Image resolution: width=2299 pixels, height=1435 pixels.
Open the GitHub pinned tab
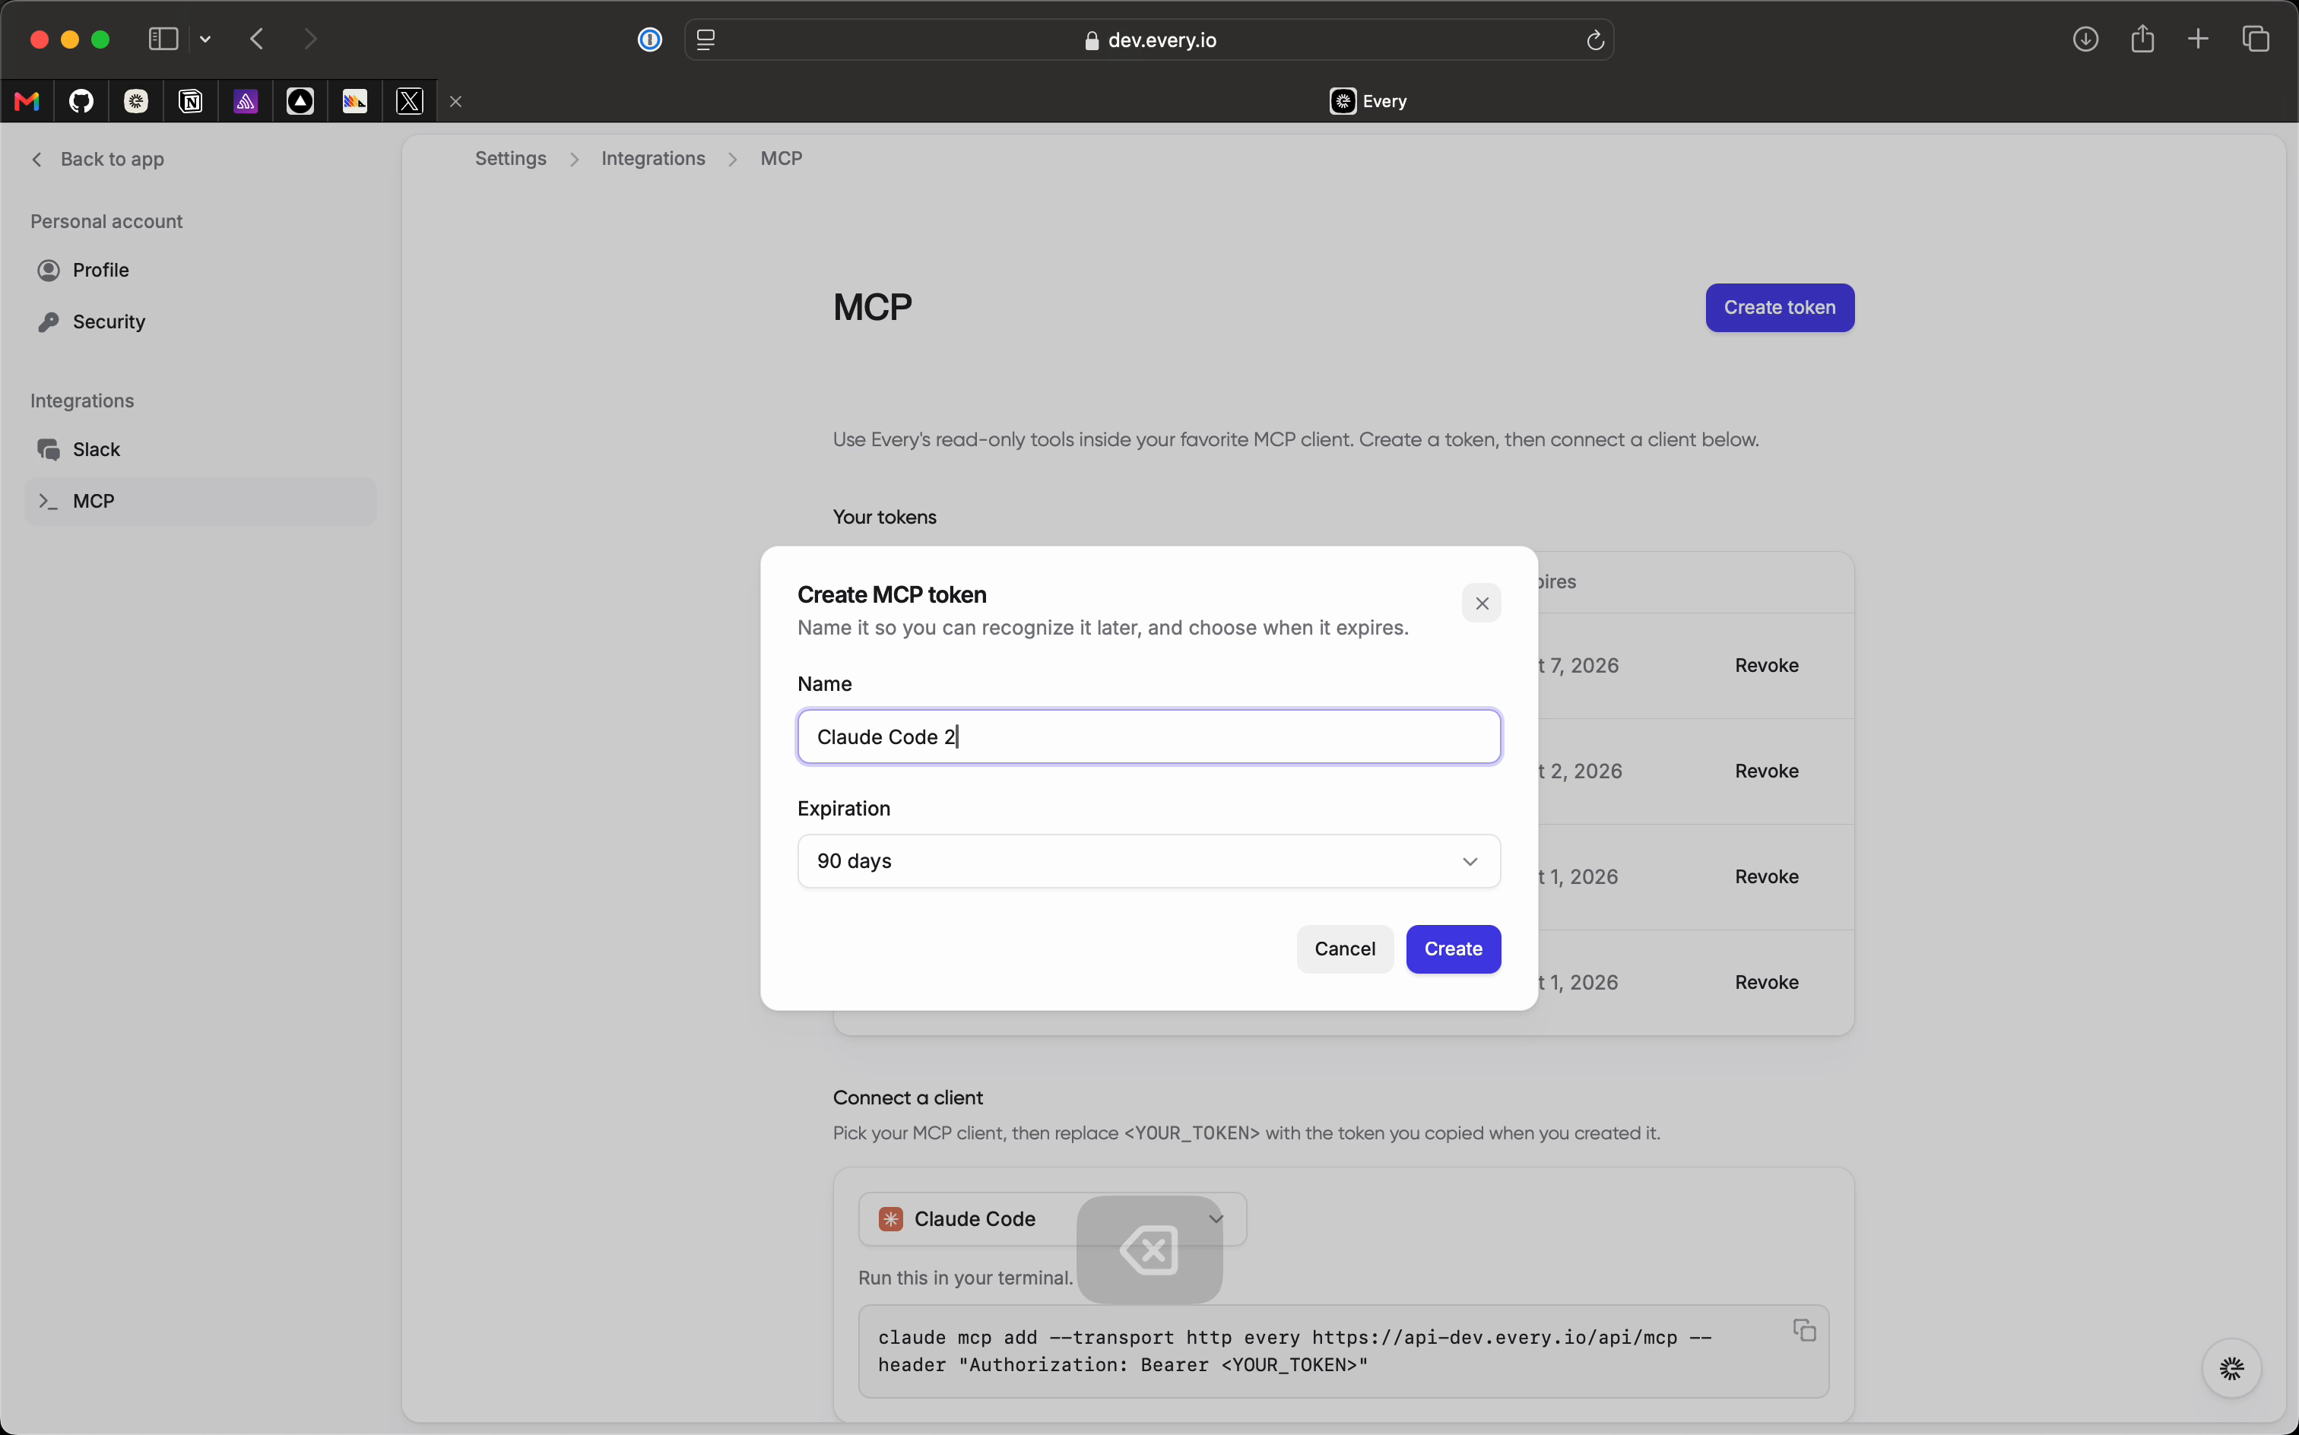click(x=81, y=102)
